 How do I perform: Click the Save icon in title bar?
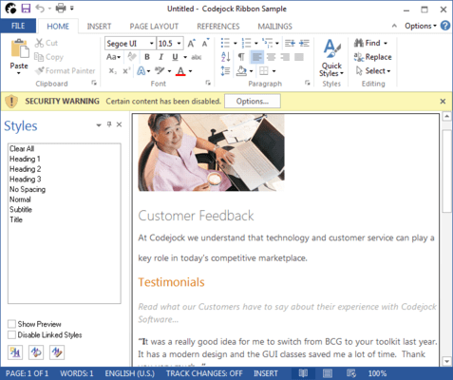(x=26, y=9)
